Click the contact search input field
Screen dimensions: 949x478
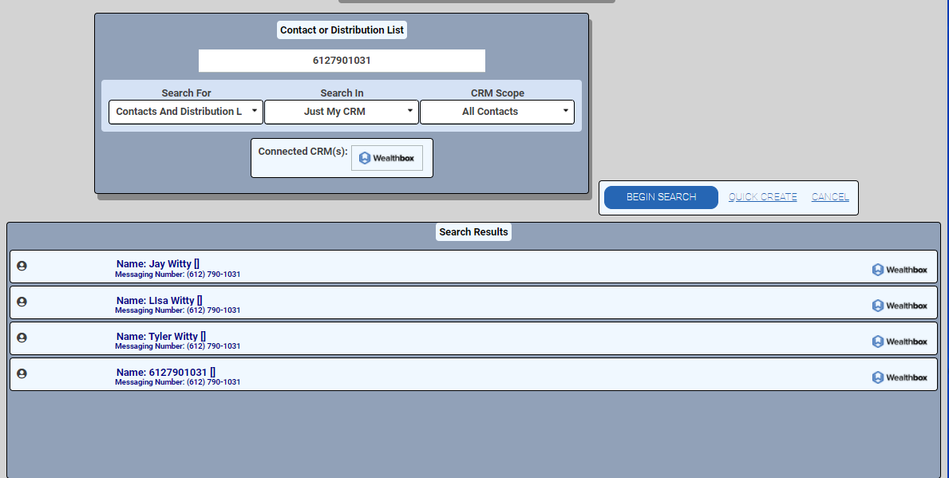tap(342, 61)
